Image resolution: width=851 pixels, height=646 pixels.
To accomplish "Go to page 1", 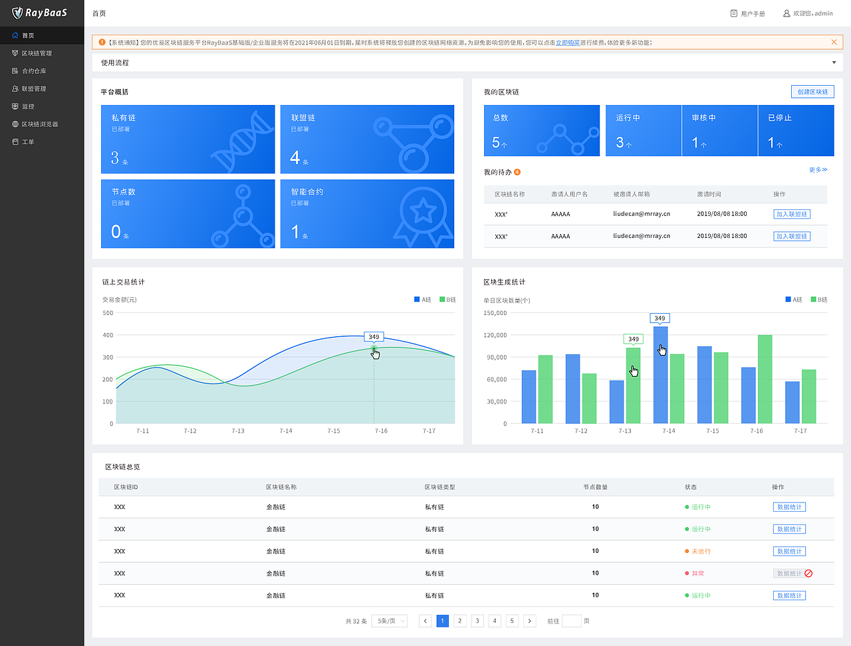I will point(443,621).
